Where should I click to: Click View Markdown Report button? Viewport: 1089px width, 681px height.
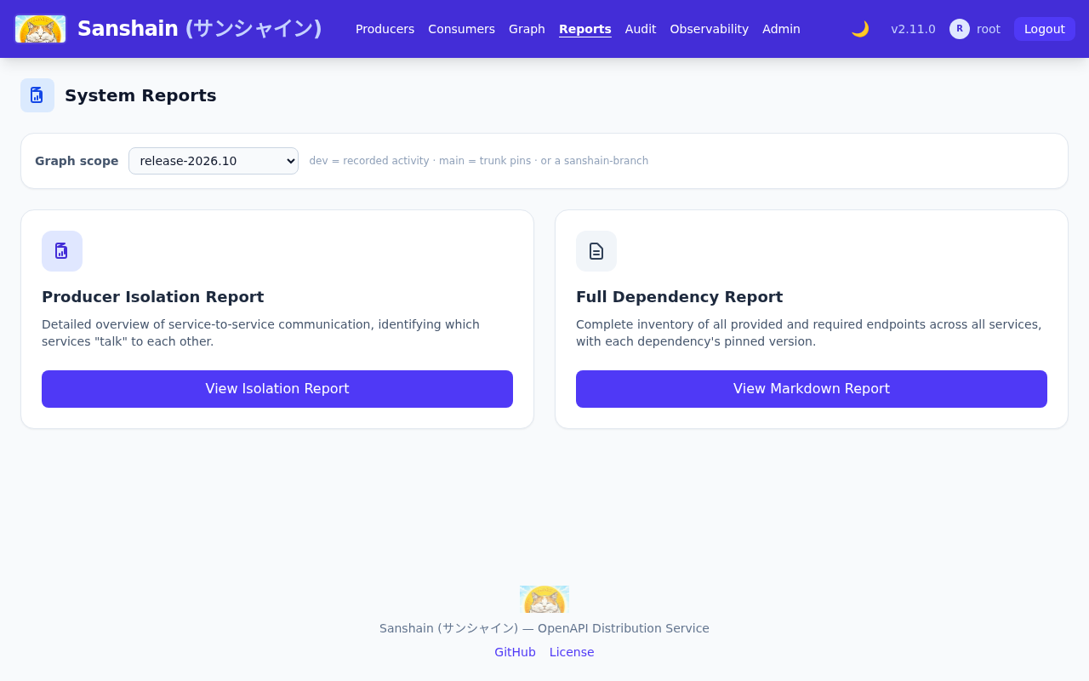(x=812, y=389)
